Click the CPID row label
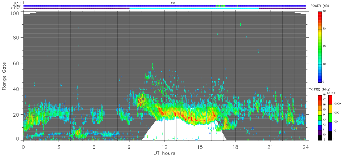The width and height of the screenshot is (344, 159). pos(17,3)
